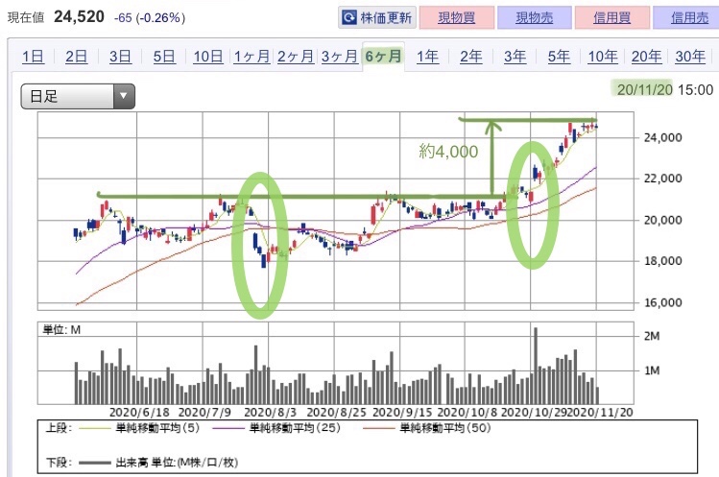Click the 20,000 price axis label
The image size is (719, 477).
(662, 220)
